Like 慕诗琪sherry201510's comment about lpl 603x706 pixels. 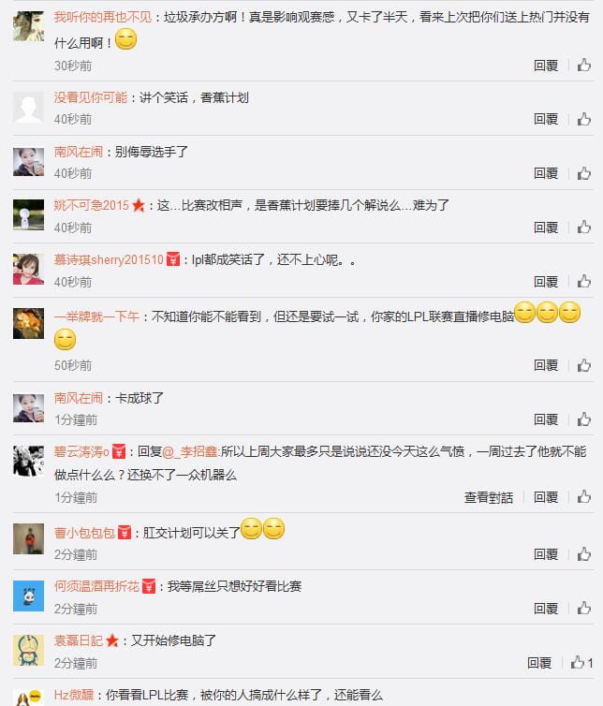coord(584,282)
